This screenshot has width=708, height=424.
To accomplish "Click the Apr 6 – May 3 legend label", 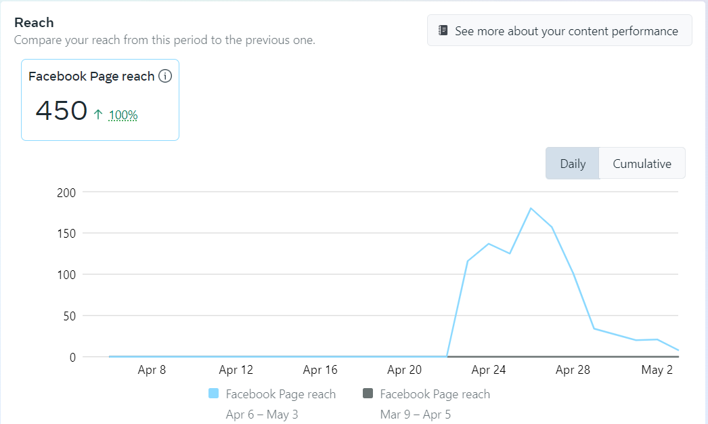I will click(262, 414).
